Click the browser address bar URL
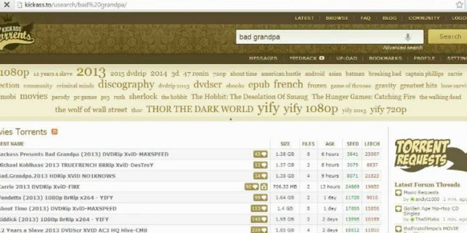This screenshot has width=467, height=233. pos(76,5)
